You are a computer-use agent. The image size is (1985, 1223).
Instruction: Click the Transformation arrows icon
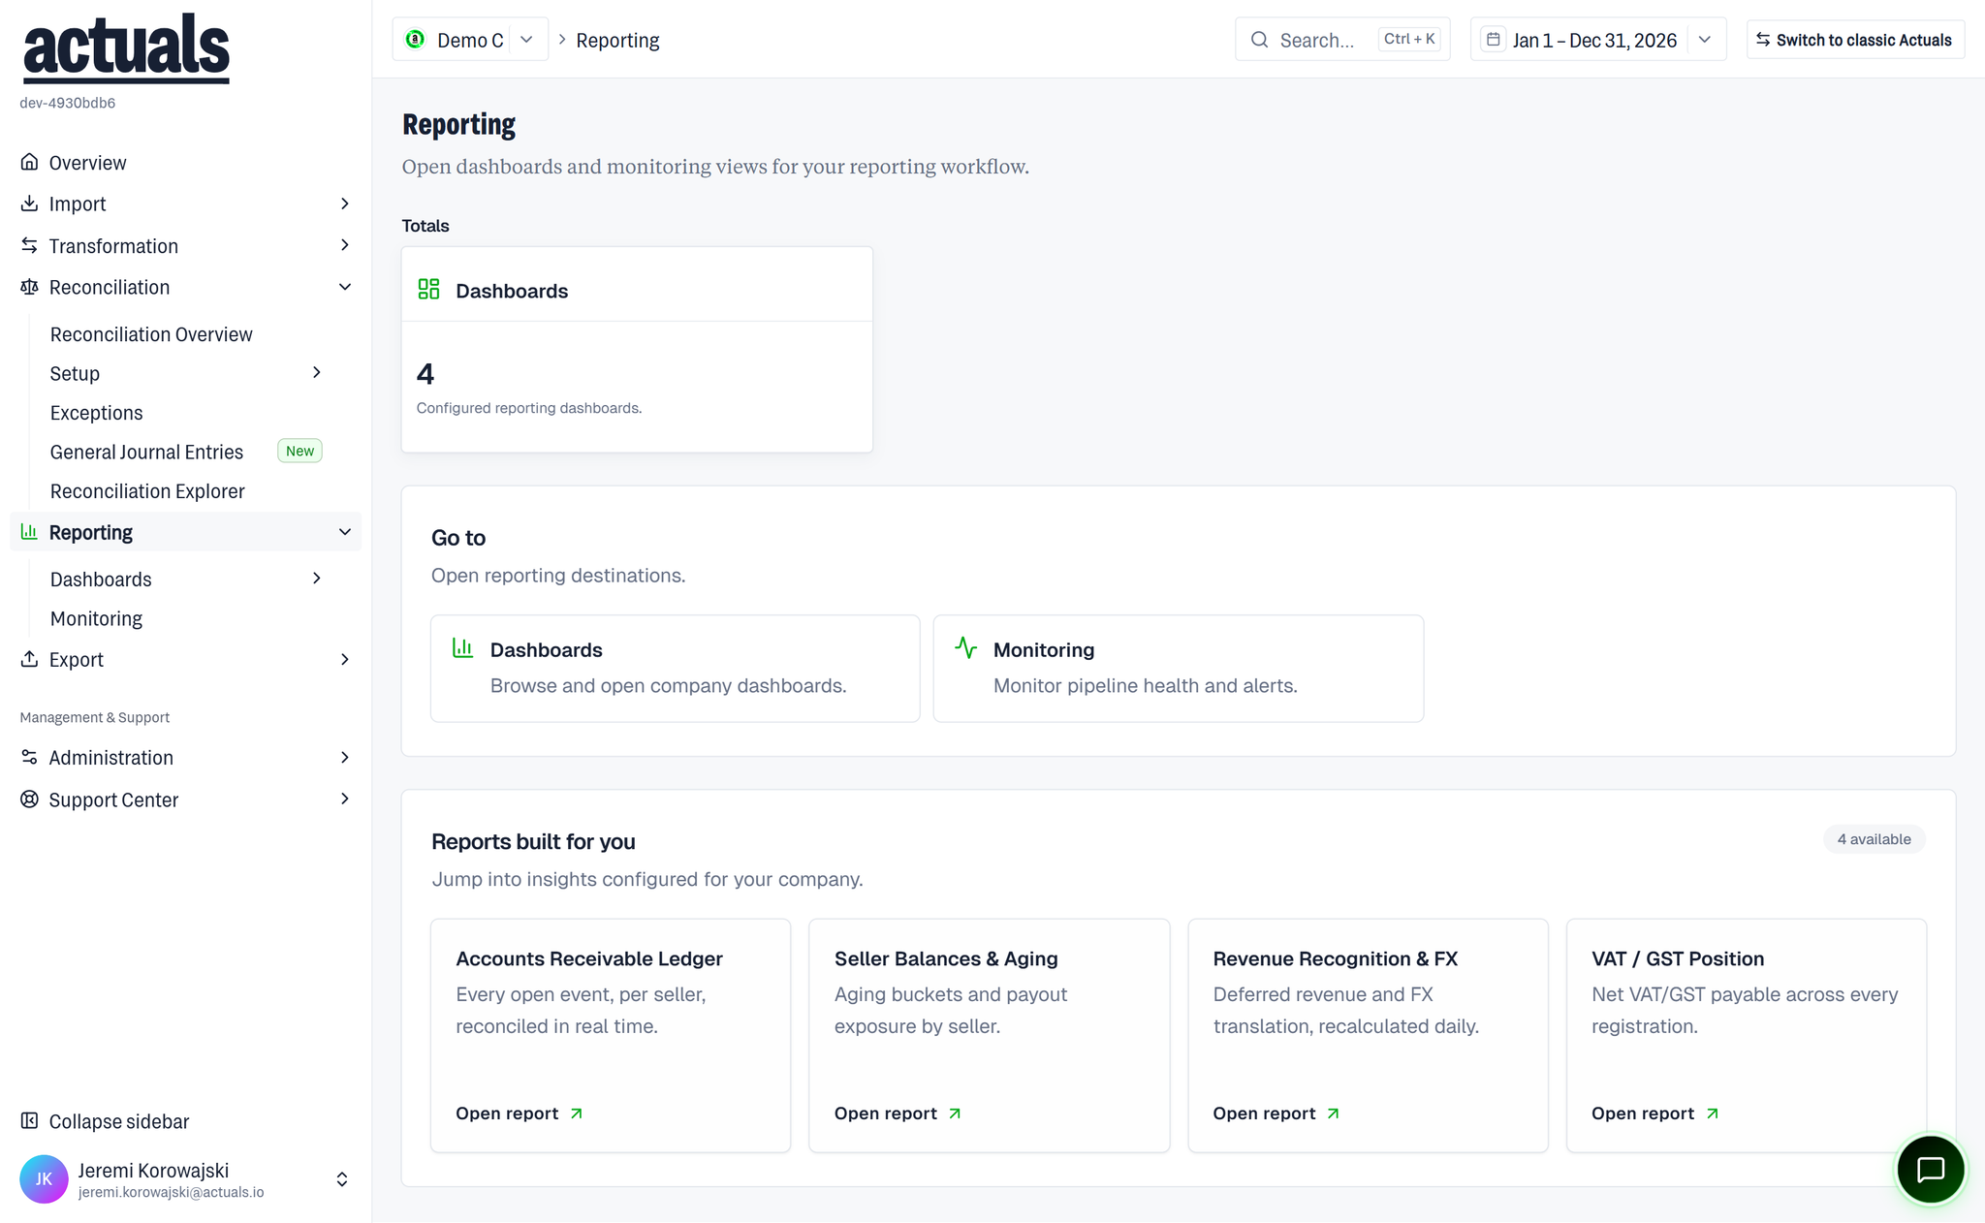pyautogui.click(x=30, y=245)
